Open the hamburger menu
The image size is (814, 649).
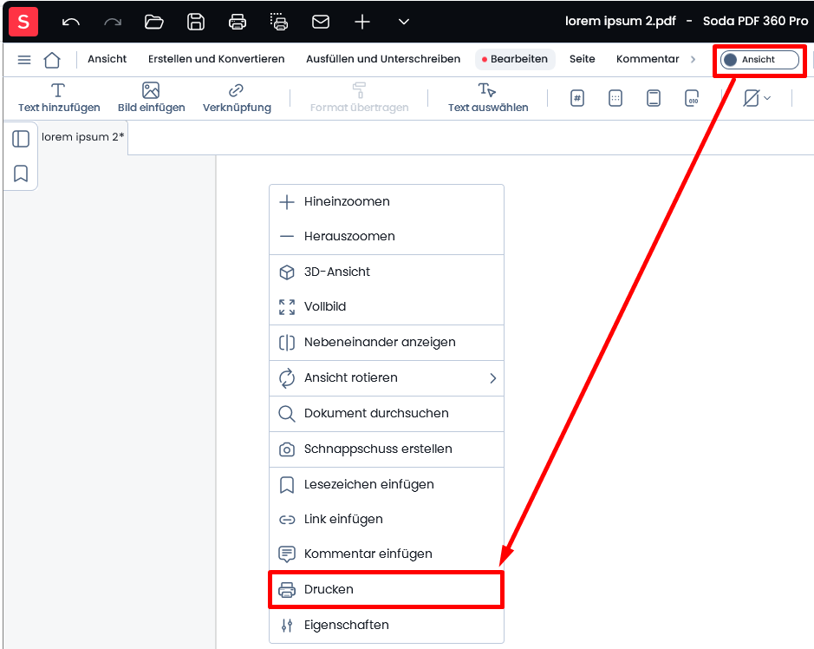[24, 60]
